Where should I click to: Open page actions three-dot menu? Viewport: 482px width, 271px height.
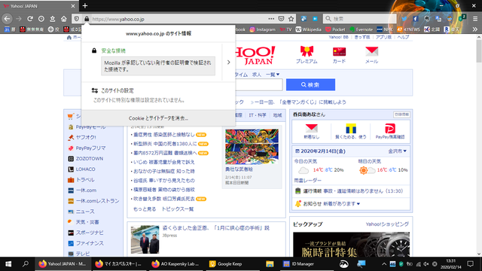[271, 19]
